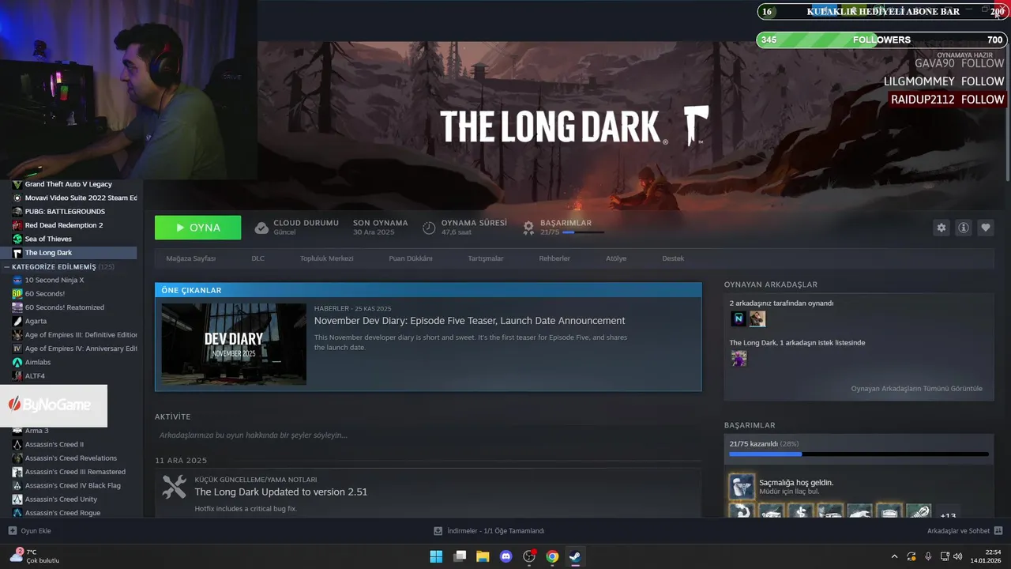Open the weather widget 7°C

pos(35,556)
